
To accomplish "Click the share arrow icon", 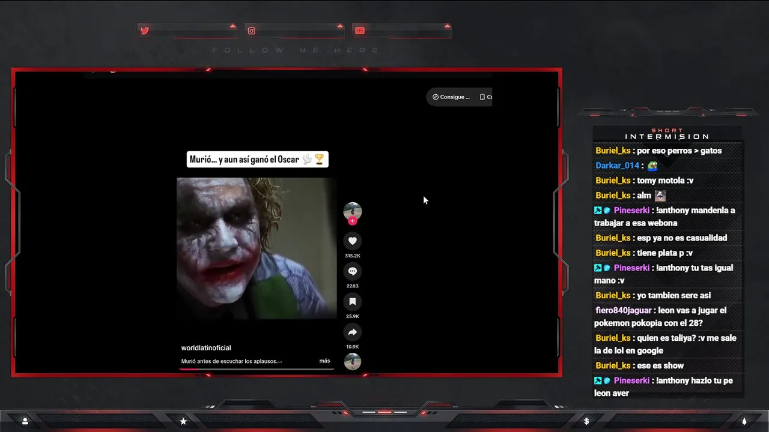I will point(353,332).
